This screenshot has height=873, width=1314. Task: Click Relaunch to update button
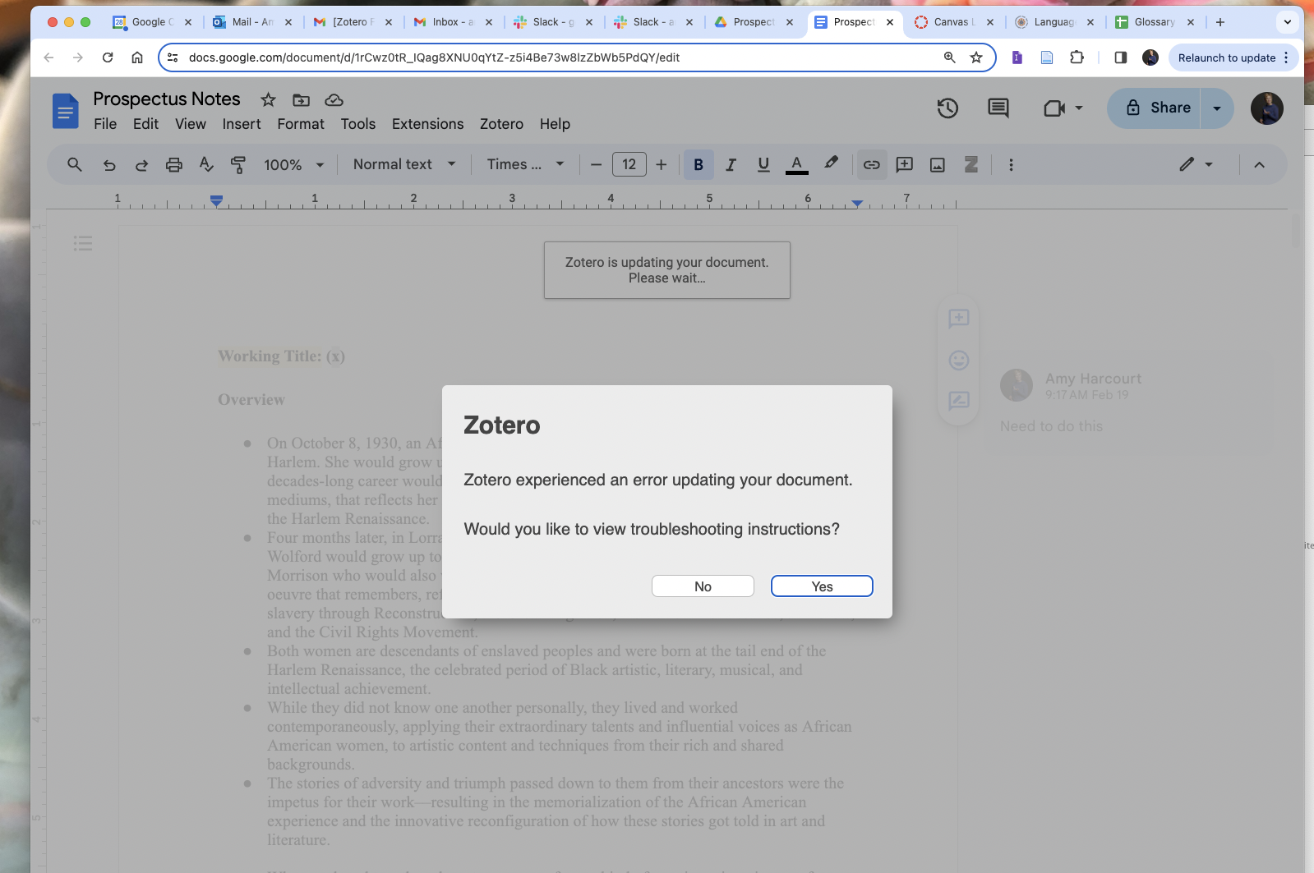[x=1233, y=57]
